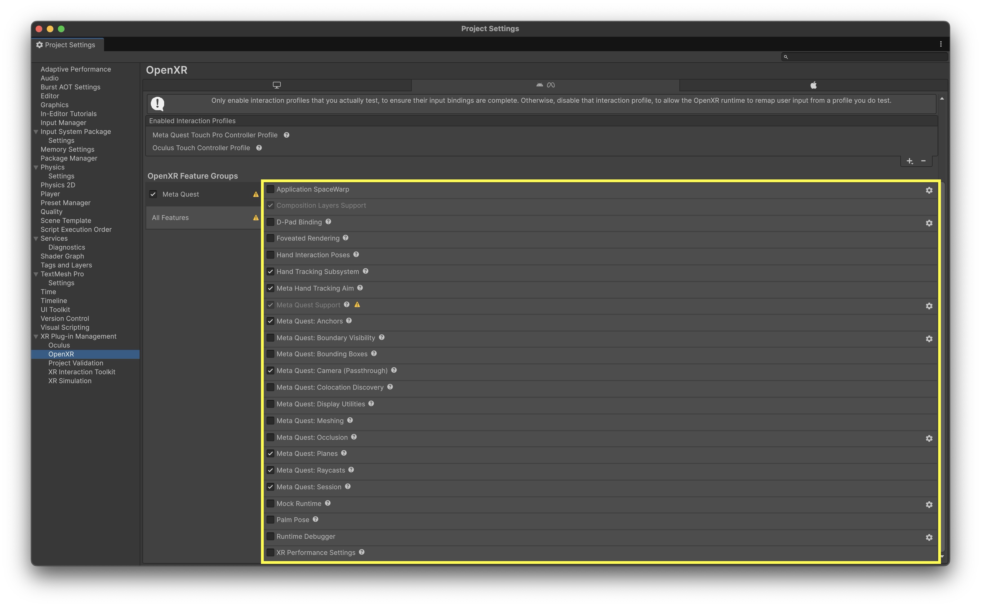Enable the Foveated Rendering checkbox
Screen dimensions: 981x607
[x=270, y=238]
